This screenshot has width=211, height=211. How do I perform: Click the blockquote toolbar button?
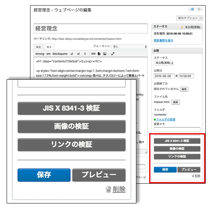pyautogui.click(x=60, y=54)
